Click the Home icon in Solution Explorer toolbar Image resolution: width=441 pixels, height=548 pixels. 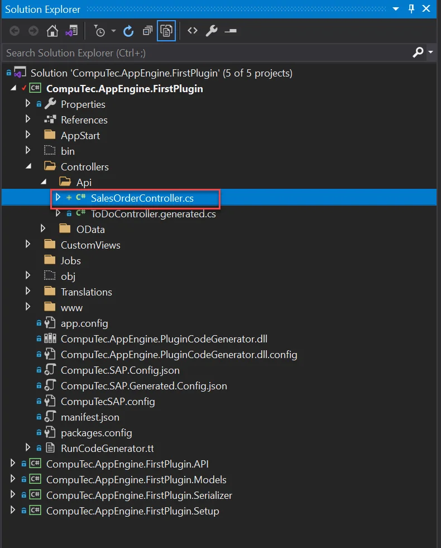tap(52, 31)
